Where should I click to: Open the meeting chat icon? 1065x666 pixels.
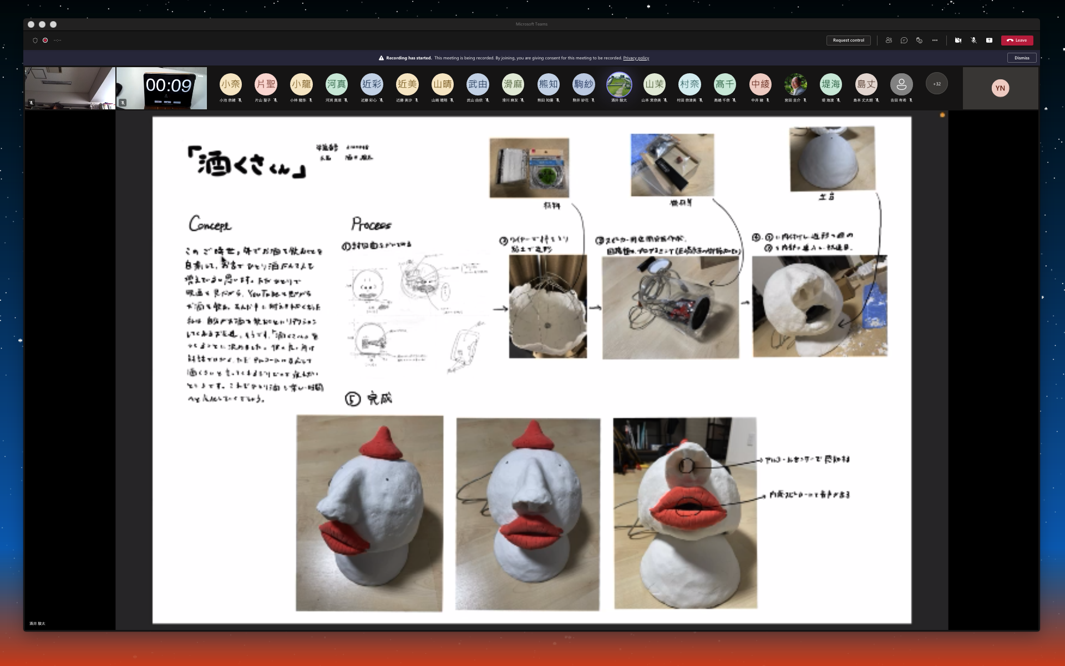pos(904,40)
